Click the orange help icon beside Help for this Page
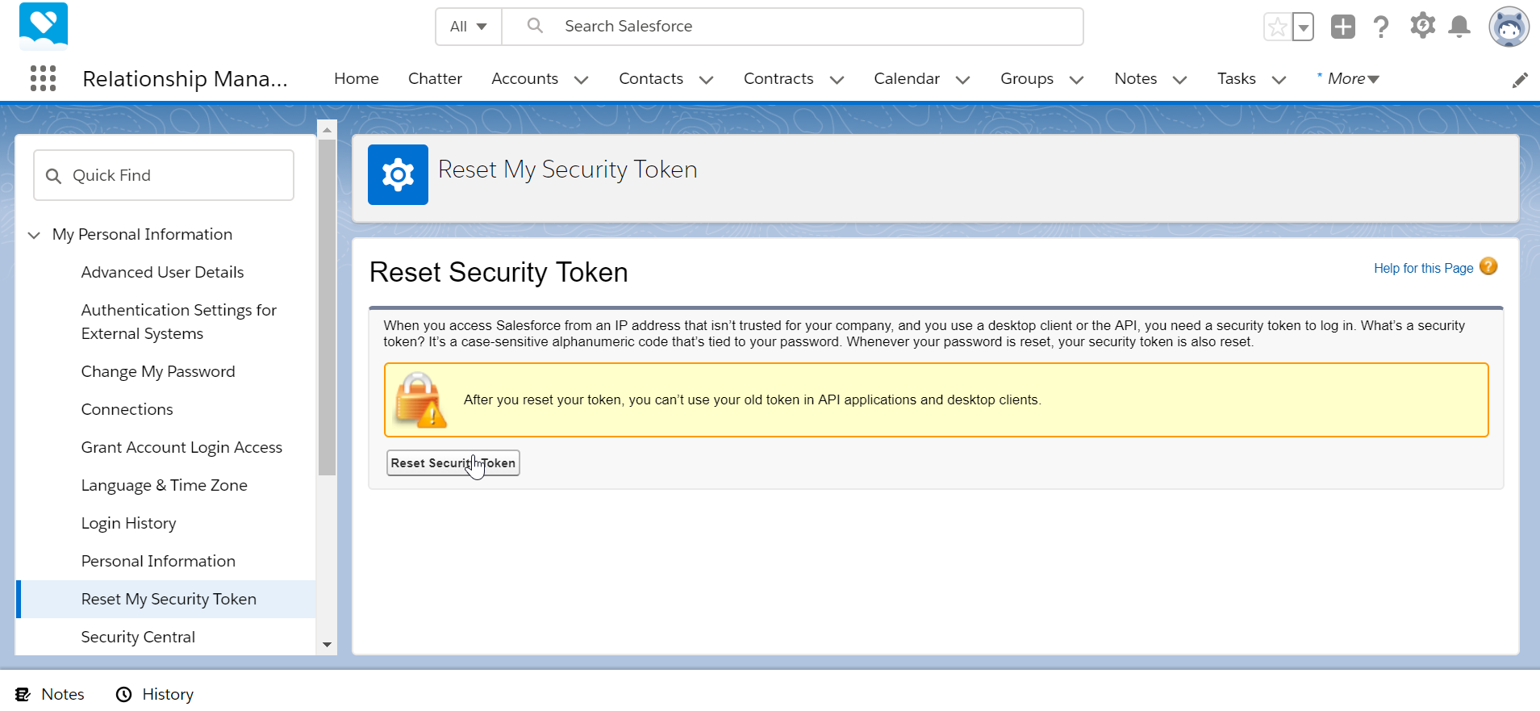This screenshot has width=1540, height=711. coord(1488,266)
